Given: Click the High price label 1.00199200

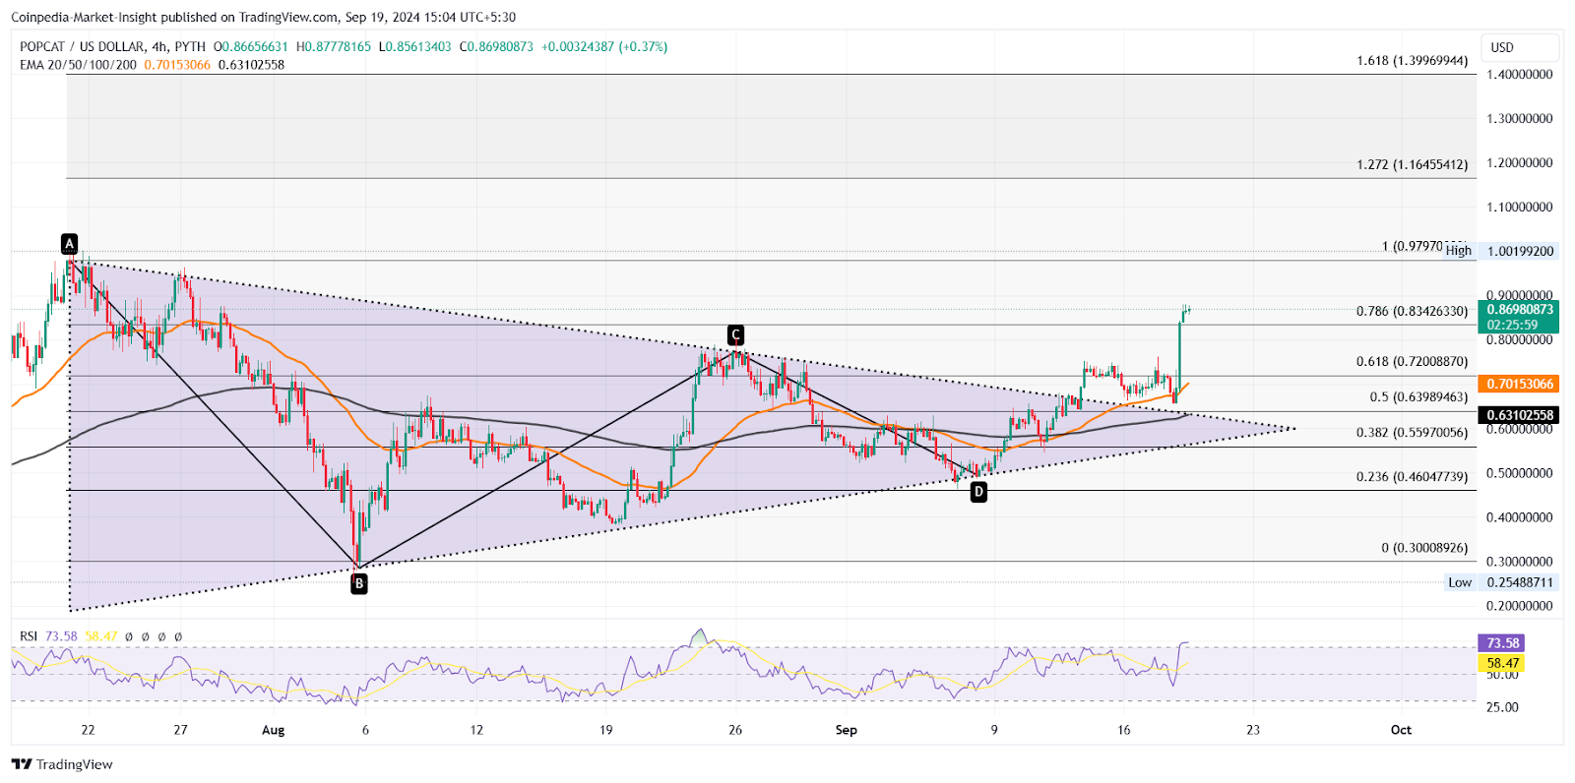Looking at the screenshot, I should [x=1500, y=251].
